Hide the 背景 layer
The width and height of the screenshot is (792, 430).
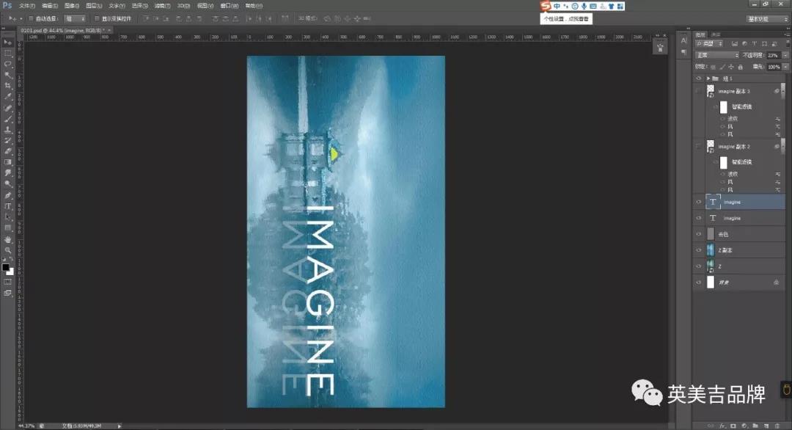tap(699, 283)
